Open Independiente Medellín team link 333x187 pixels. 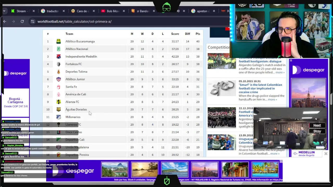pos(81,56)
